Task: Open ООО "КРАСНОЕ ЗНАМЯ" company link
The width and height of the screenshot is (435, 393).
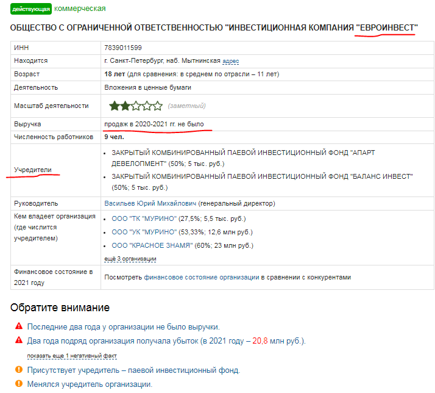Action: click(x=152, y=246)
